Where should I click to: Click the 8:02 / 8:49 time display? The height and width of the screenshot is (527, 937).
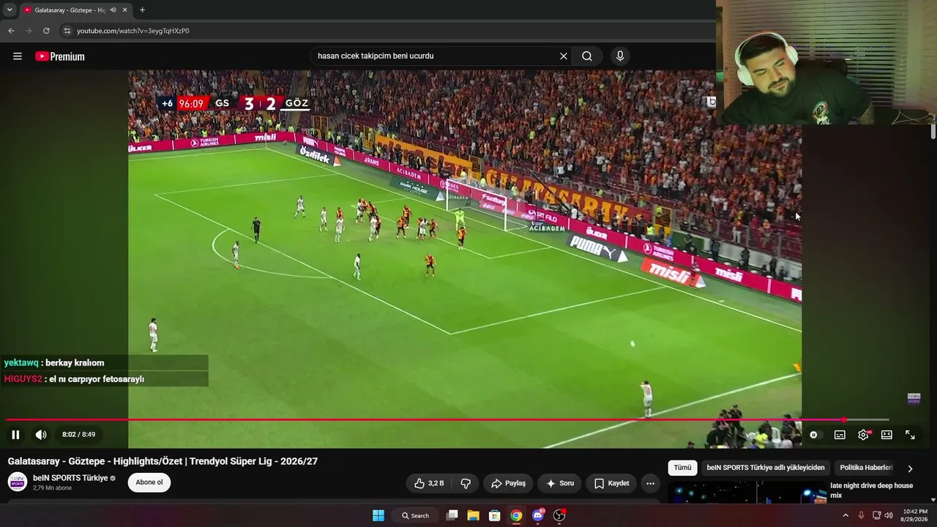point(79,435)
